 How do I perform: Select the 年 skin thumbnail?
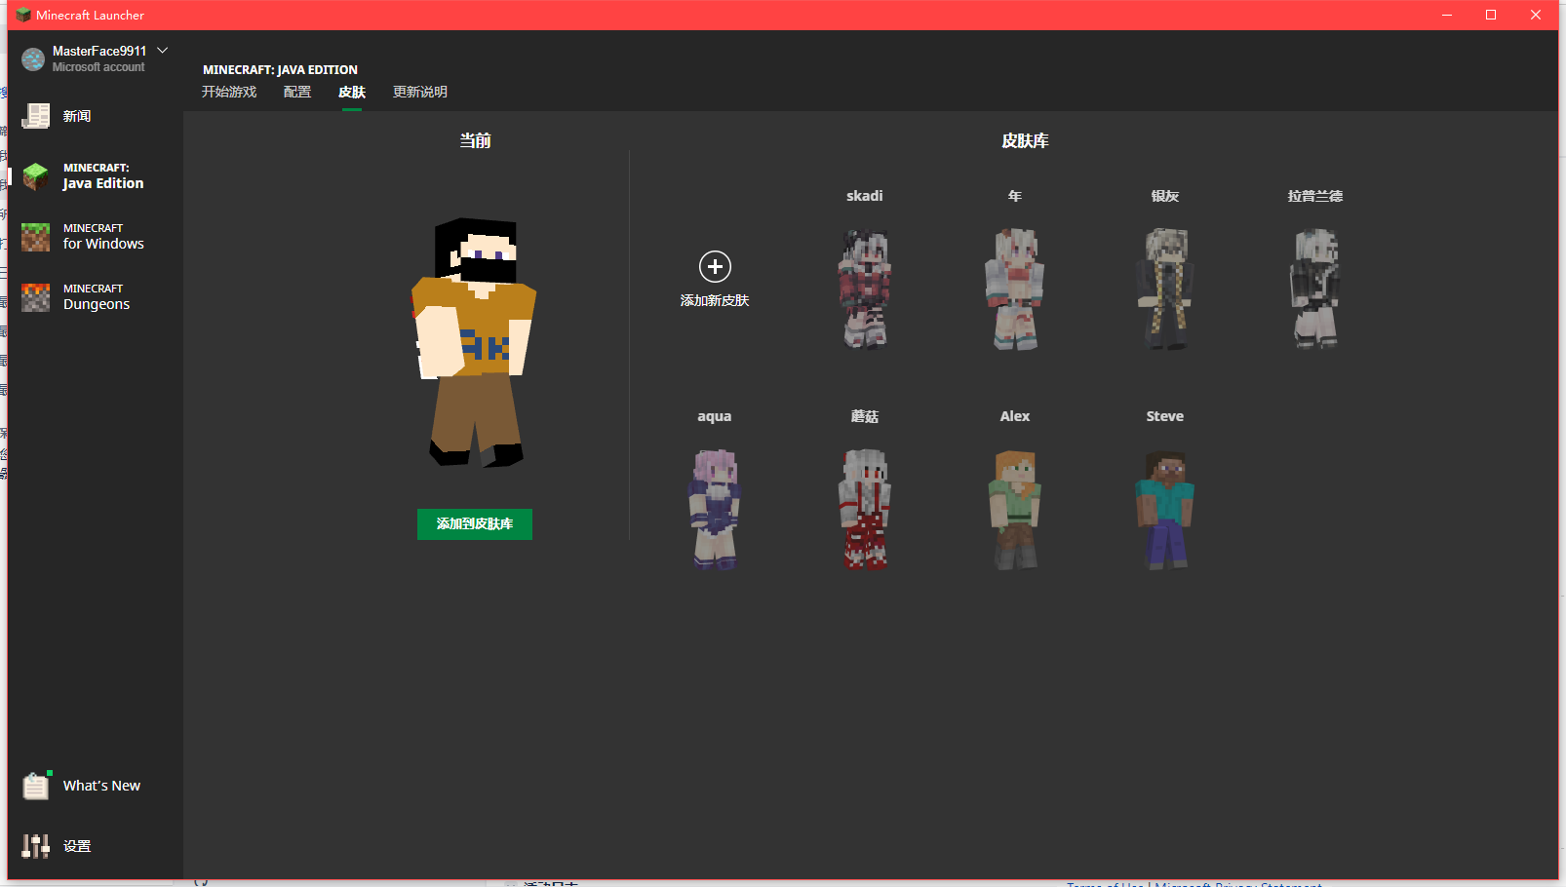(1015, 289)
